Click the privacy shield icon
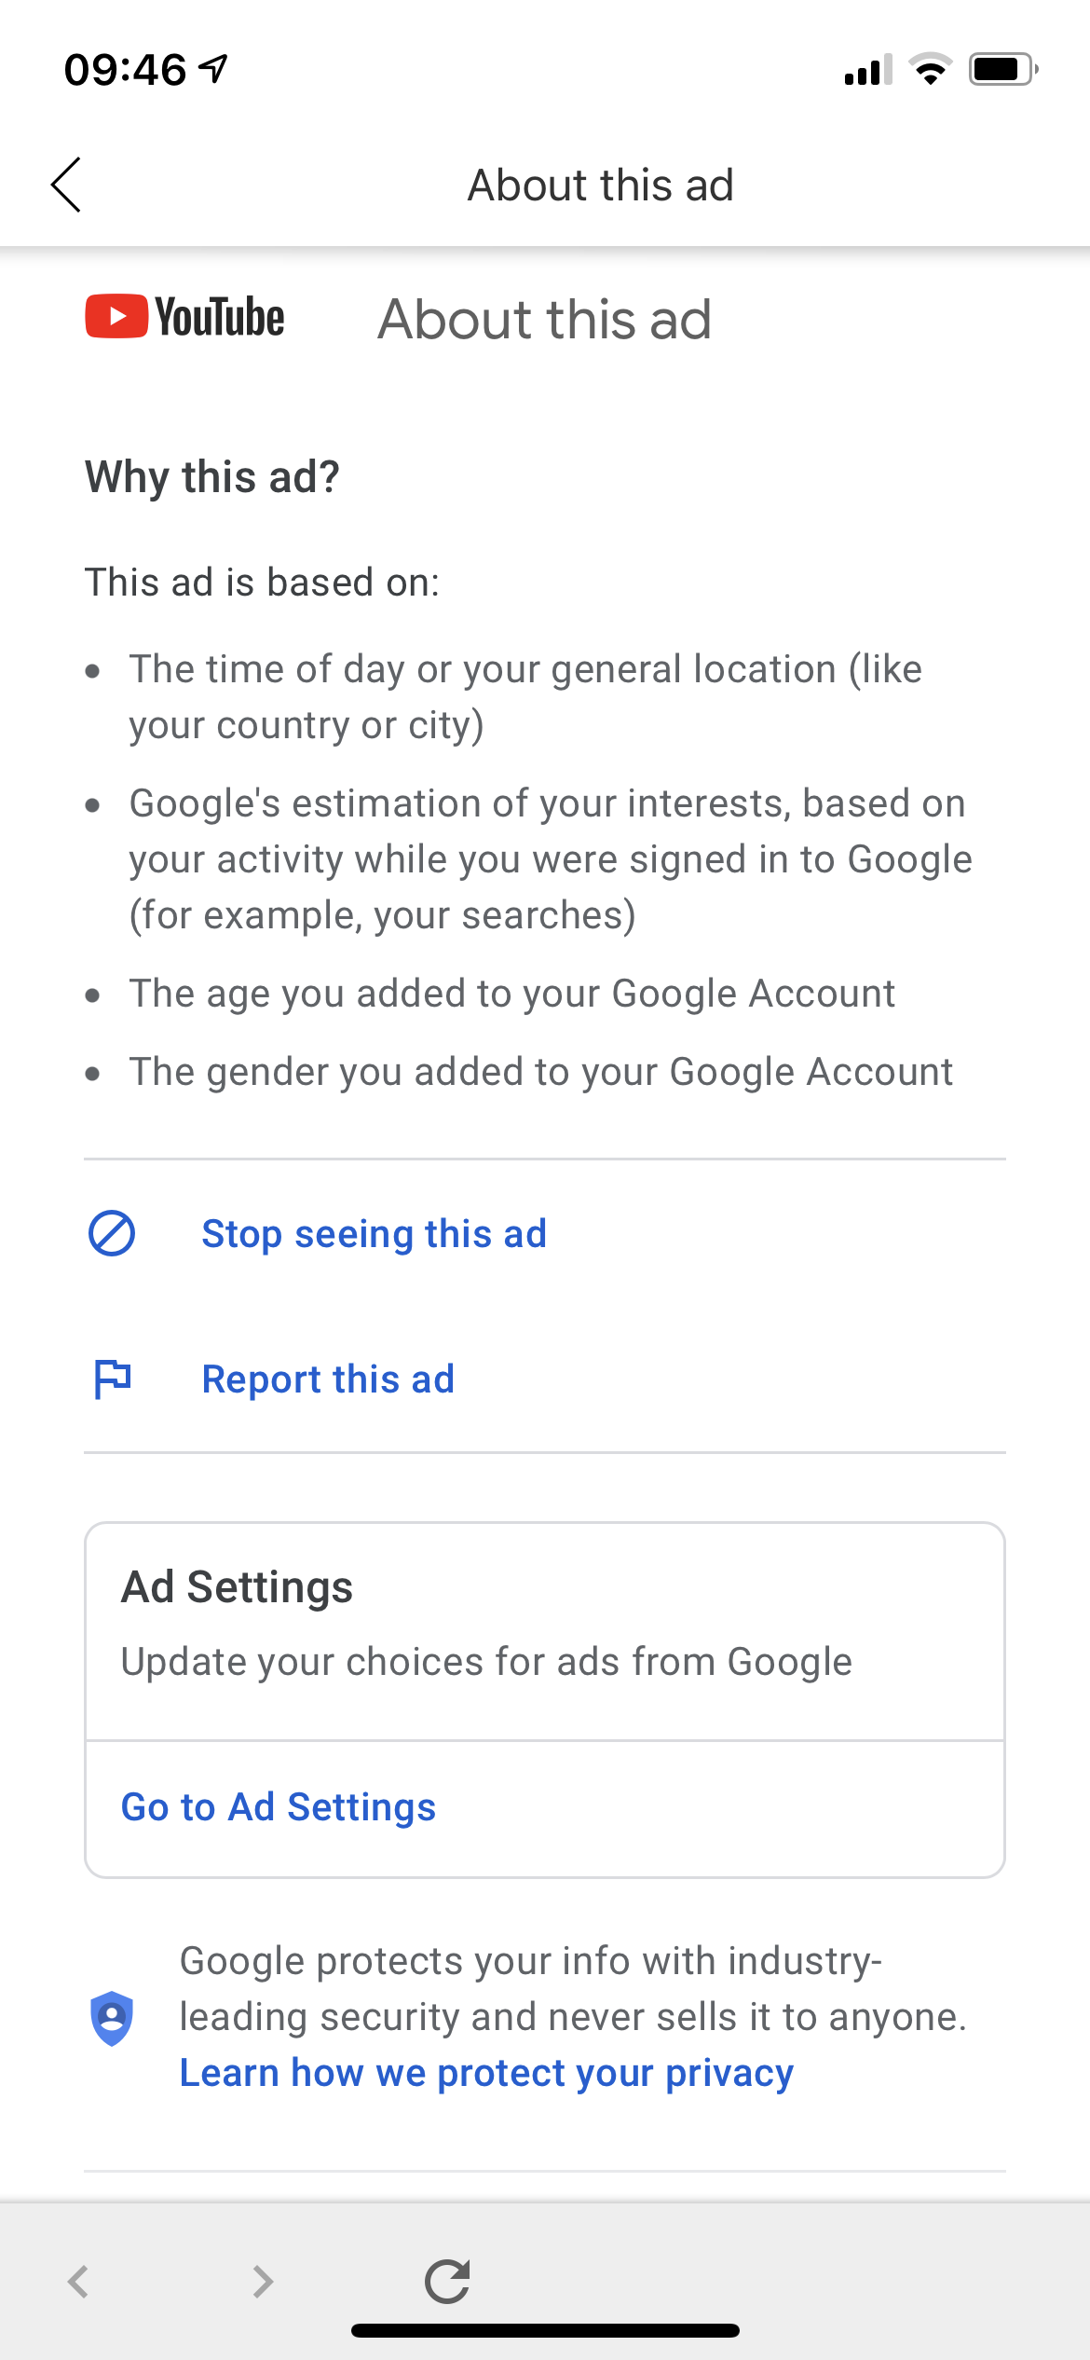The image size is (1090, 2360). point(112,2018)
